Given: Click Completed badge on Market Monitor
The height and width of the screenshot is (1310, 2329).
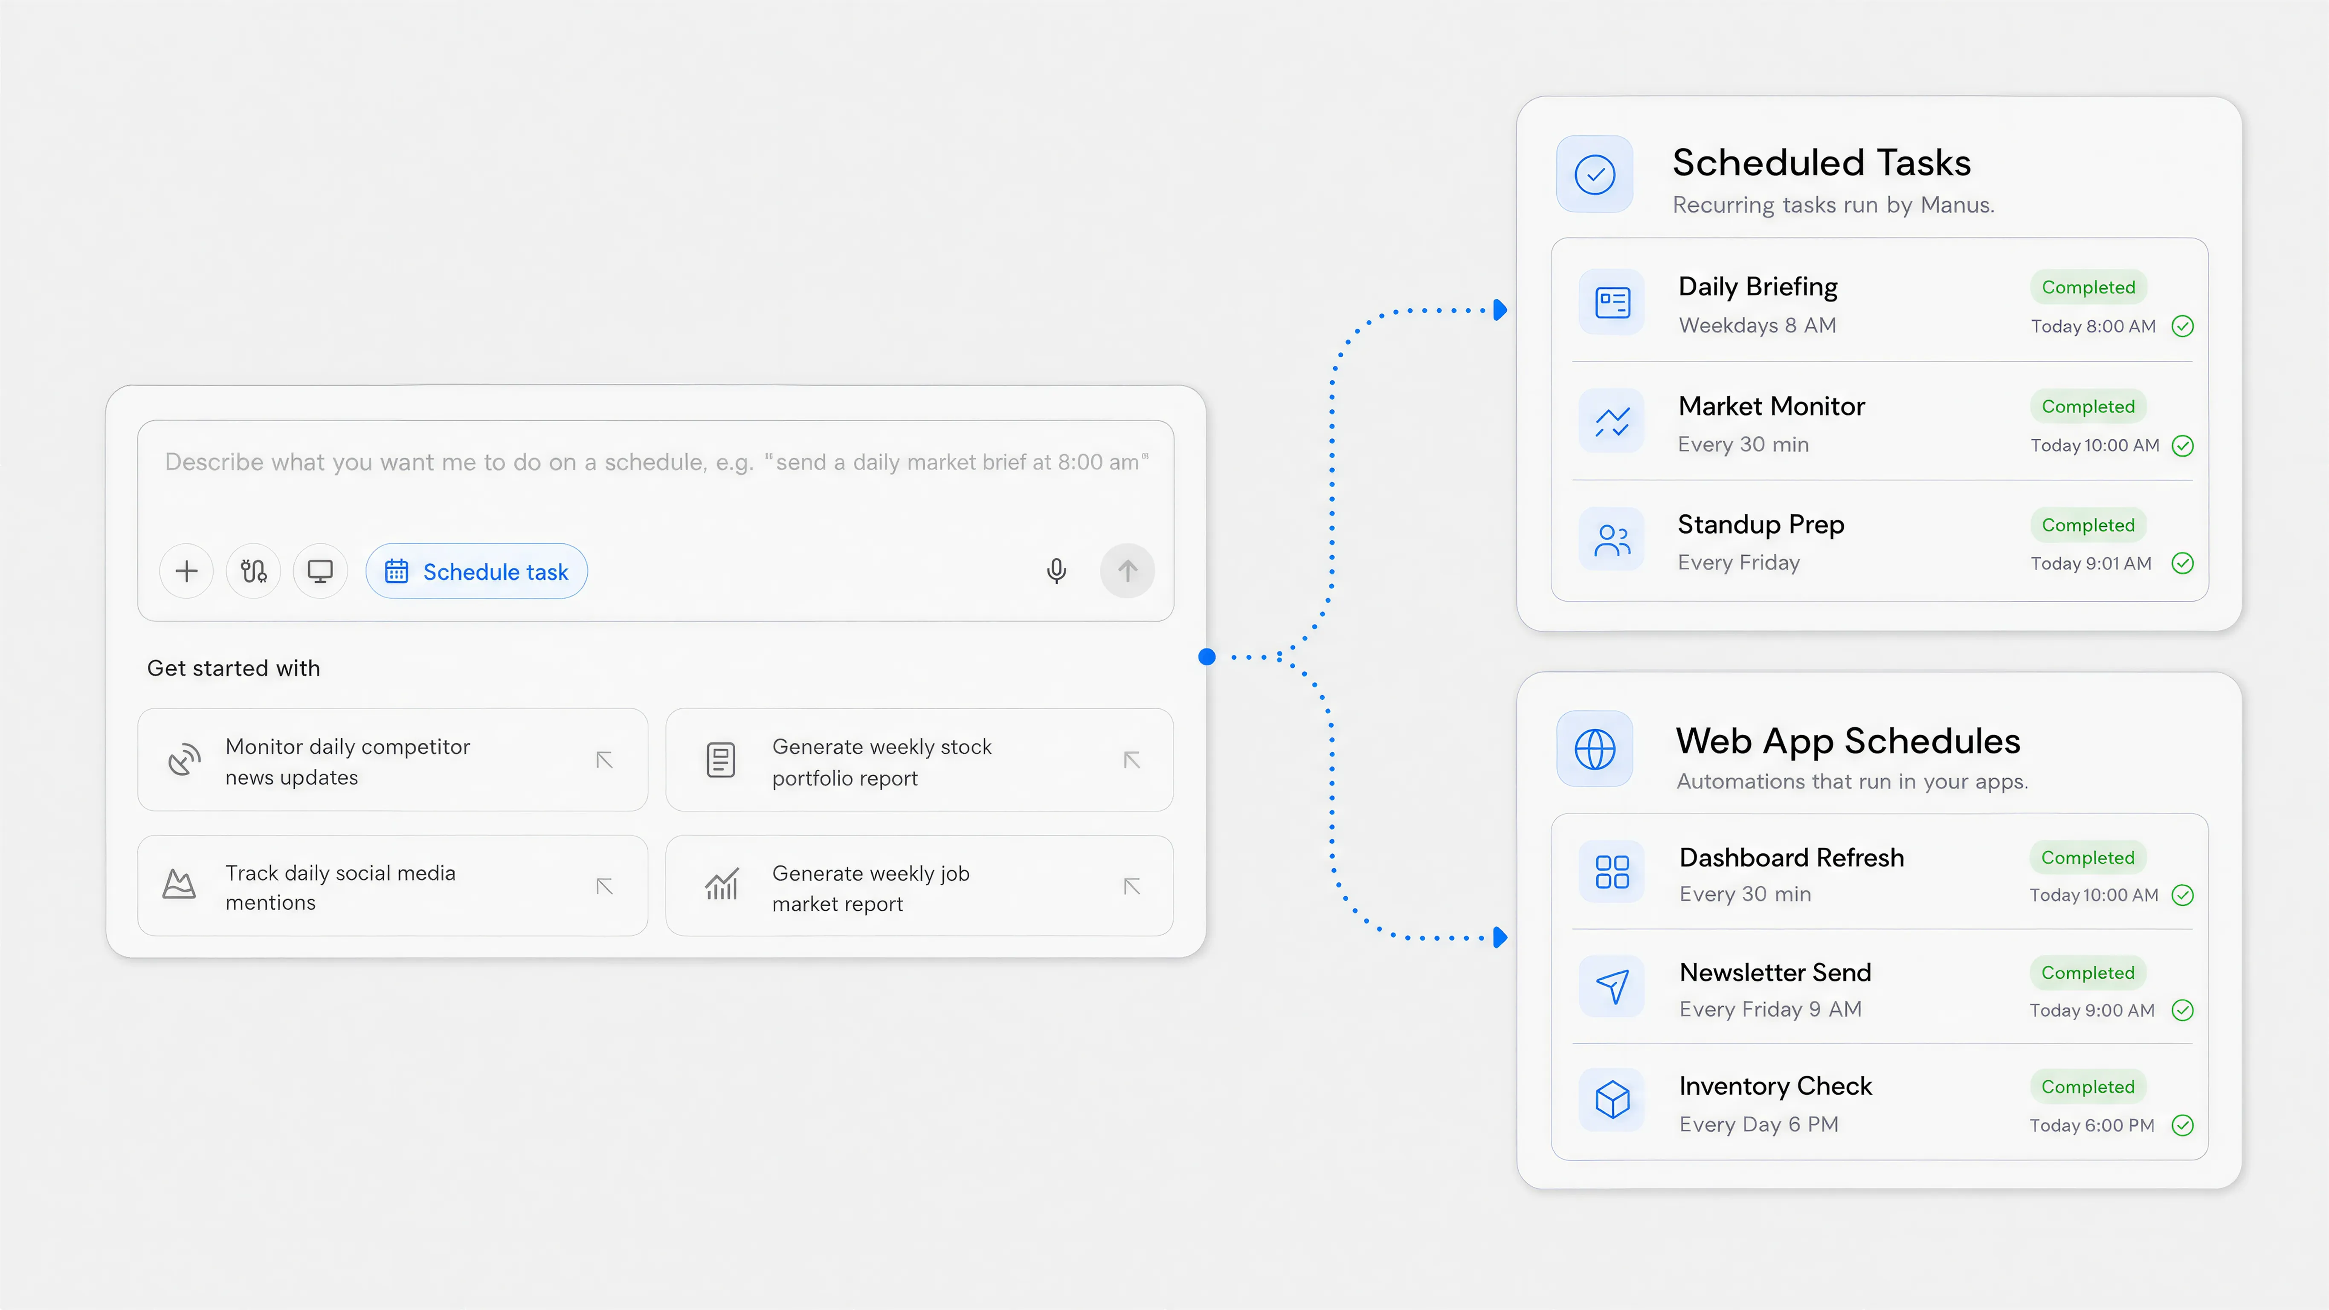Looking at the screenshot, I should coord(2088,407).
